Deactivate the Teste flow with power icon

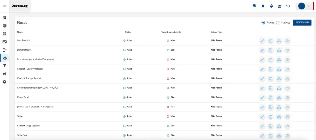(287, 117)
